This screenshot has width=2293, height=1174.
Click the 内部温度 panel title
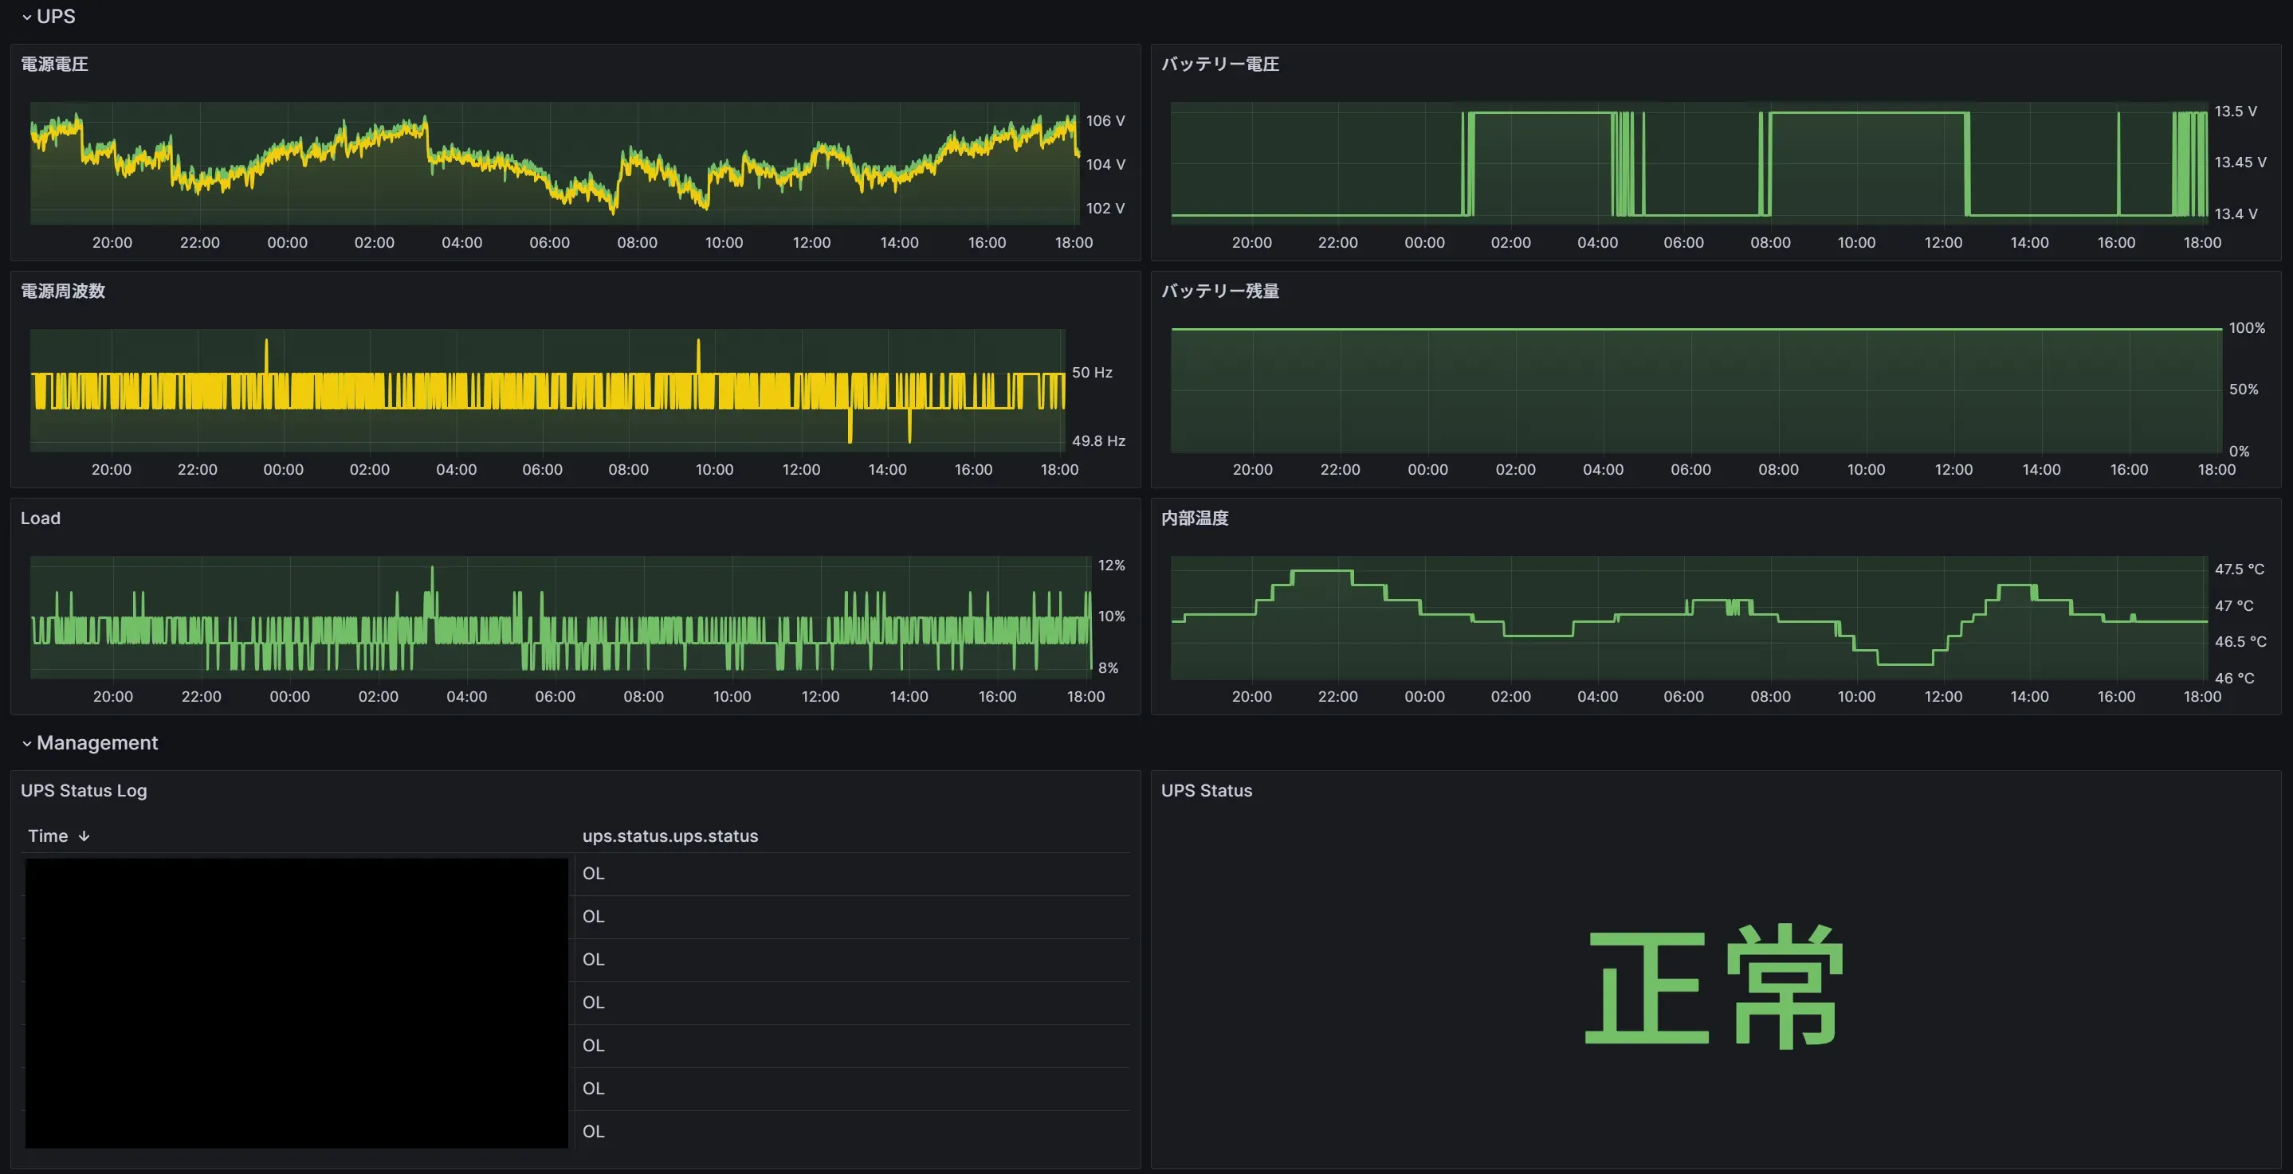coord(1195,518)
